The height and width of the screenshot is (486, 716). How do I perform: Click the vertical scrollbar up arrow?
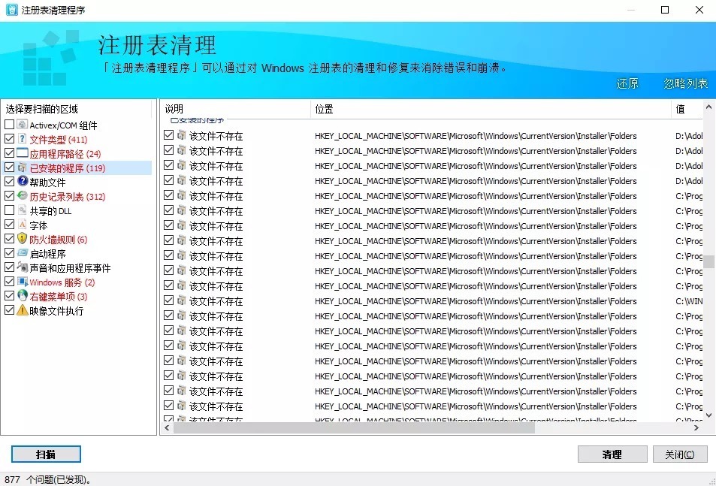tap(708, 107)
